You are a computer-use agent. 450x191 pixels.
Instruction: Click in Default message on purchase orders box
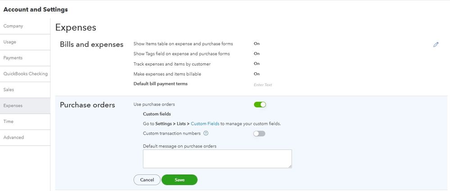[217, 159]
